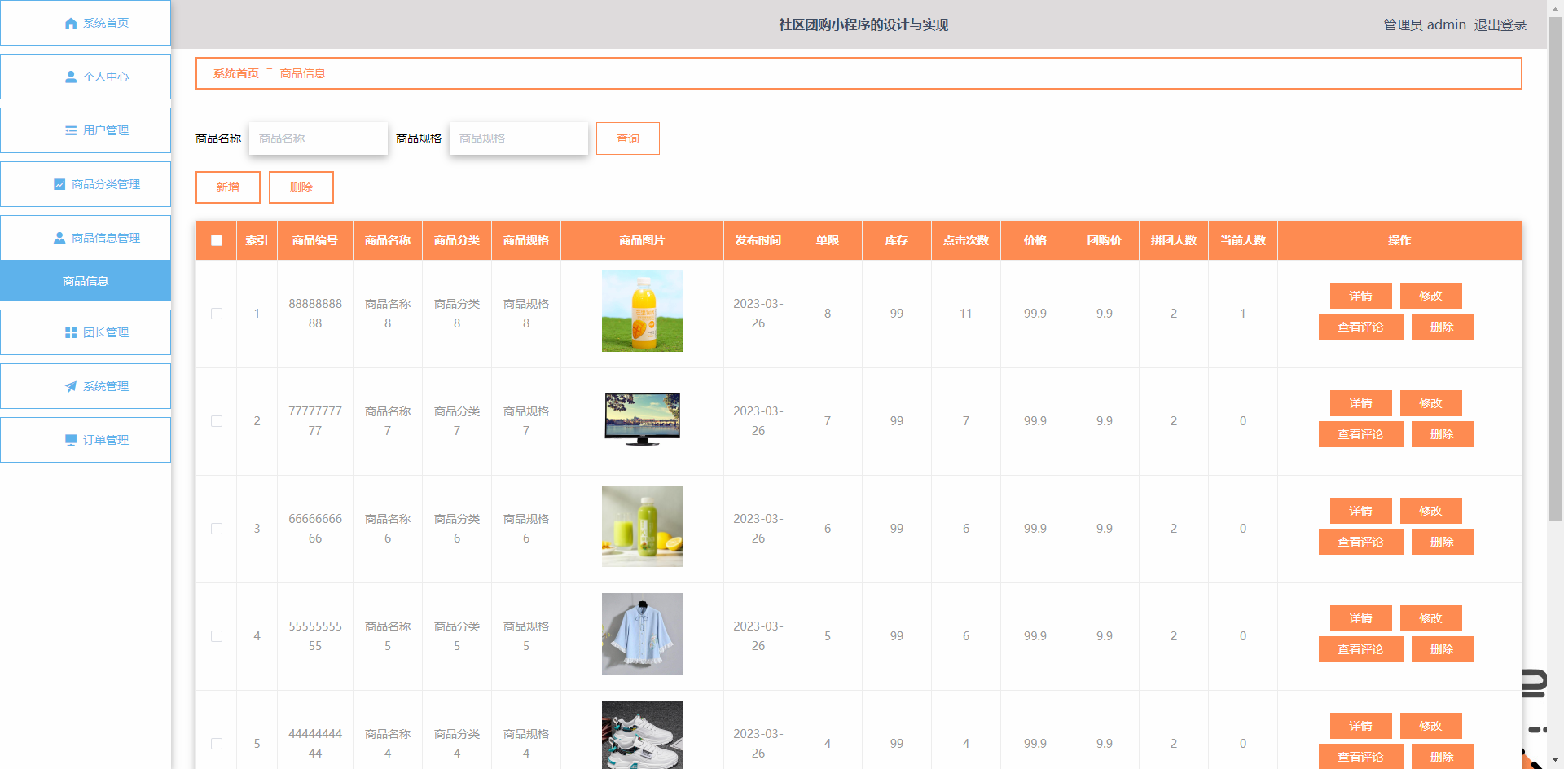Image resolution: width=1564 pixels, height=769 pixels.
Task: Click the 删除 button above the table
Action: [x=301, y=187]
